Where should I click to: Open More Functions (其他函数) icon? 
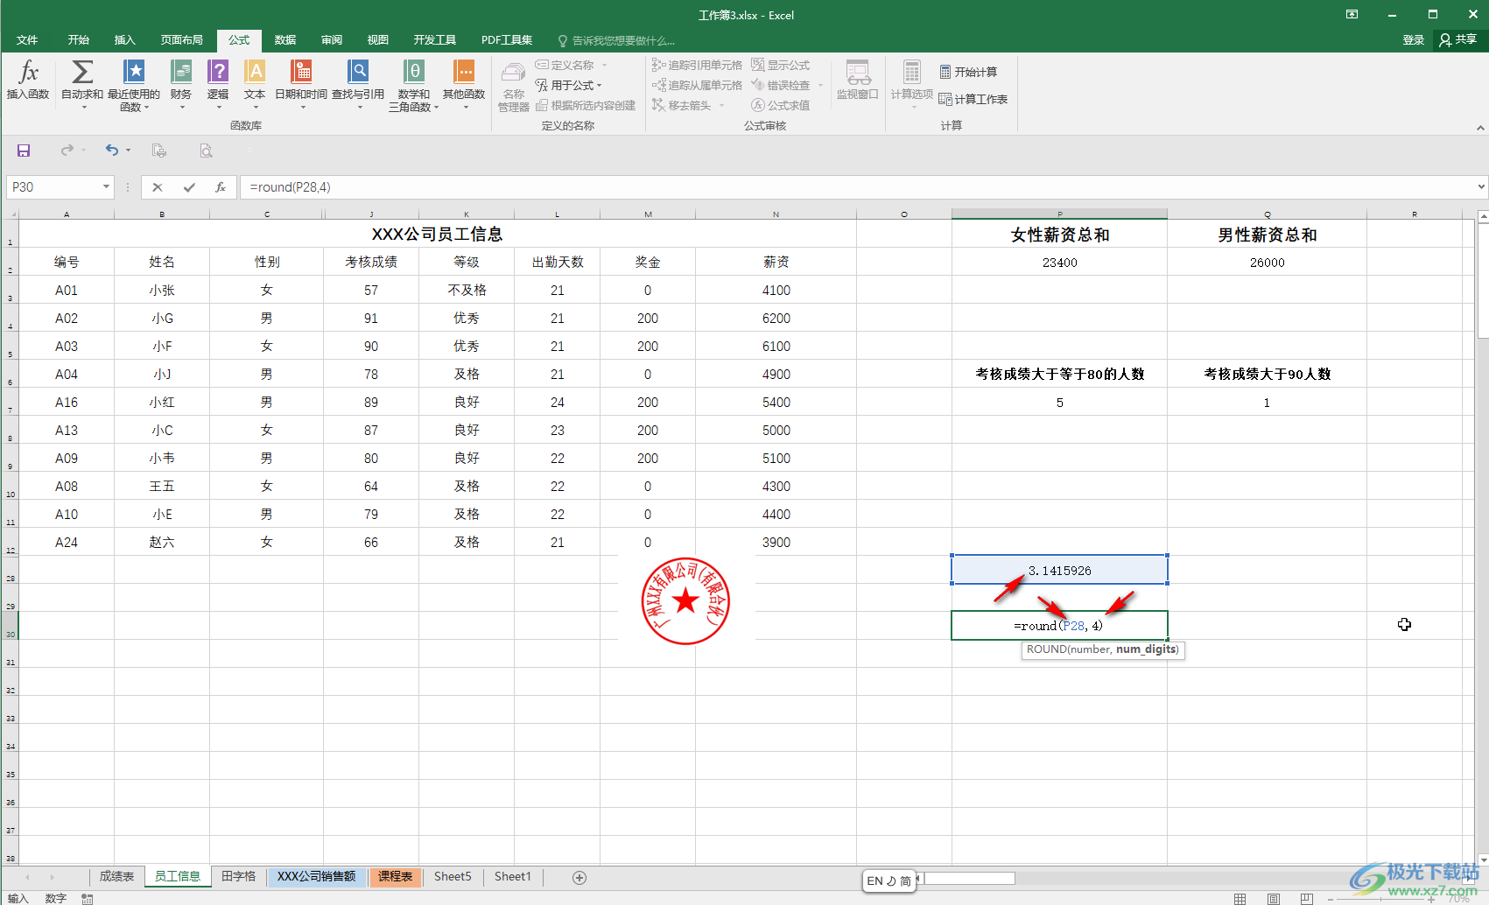point(464,84)
